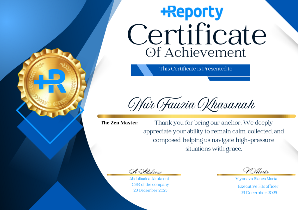Click "This Certificate is Presented to" banner

(196, 69)
